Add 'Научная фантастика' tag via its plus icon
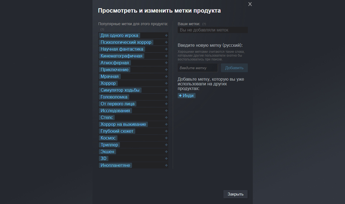Image resolution: width=345 pixels, height=204 pixels. [166, 49]
